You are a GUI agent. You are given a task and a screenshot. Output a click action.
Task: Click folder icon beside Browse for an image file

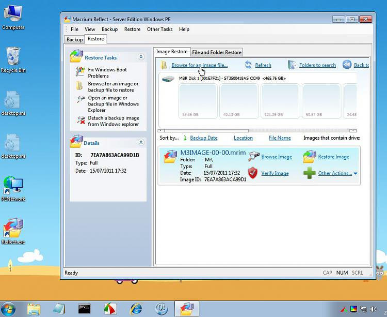(x=164, y=65)
